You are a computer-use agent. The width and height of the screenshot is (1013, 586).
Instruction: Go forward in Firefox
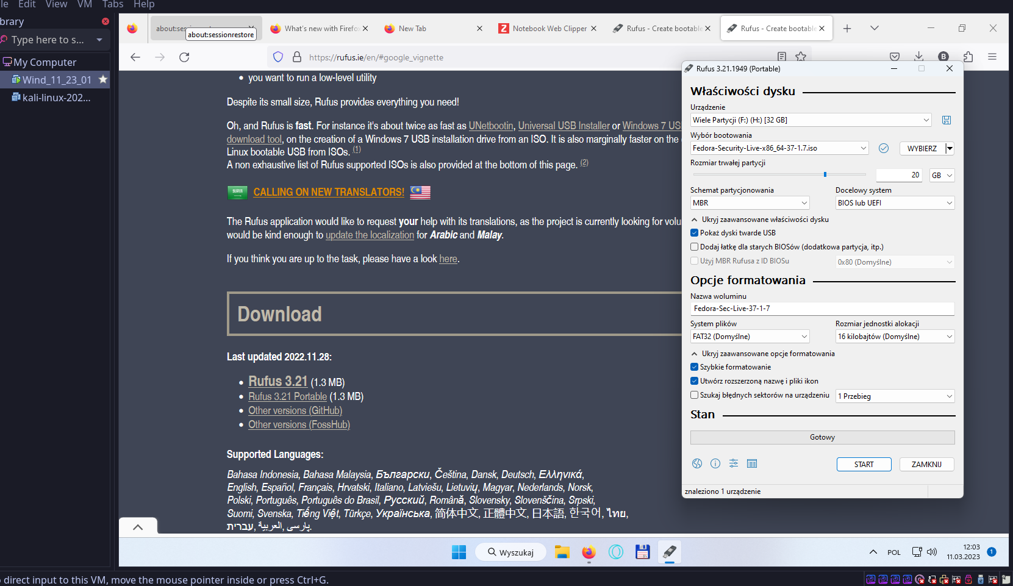point(160,57)
